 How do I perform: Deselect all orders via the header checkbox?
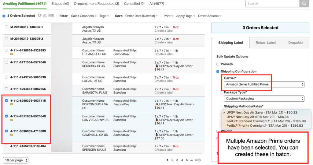pos(4,16)
